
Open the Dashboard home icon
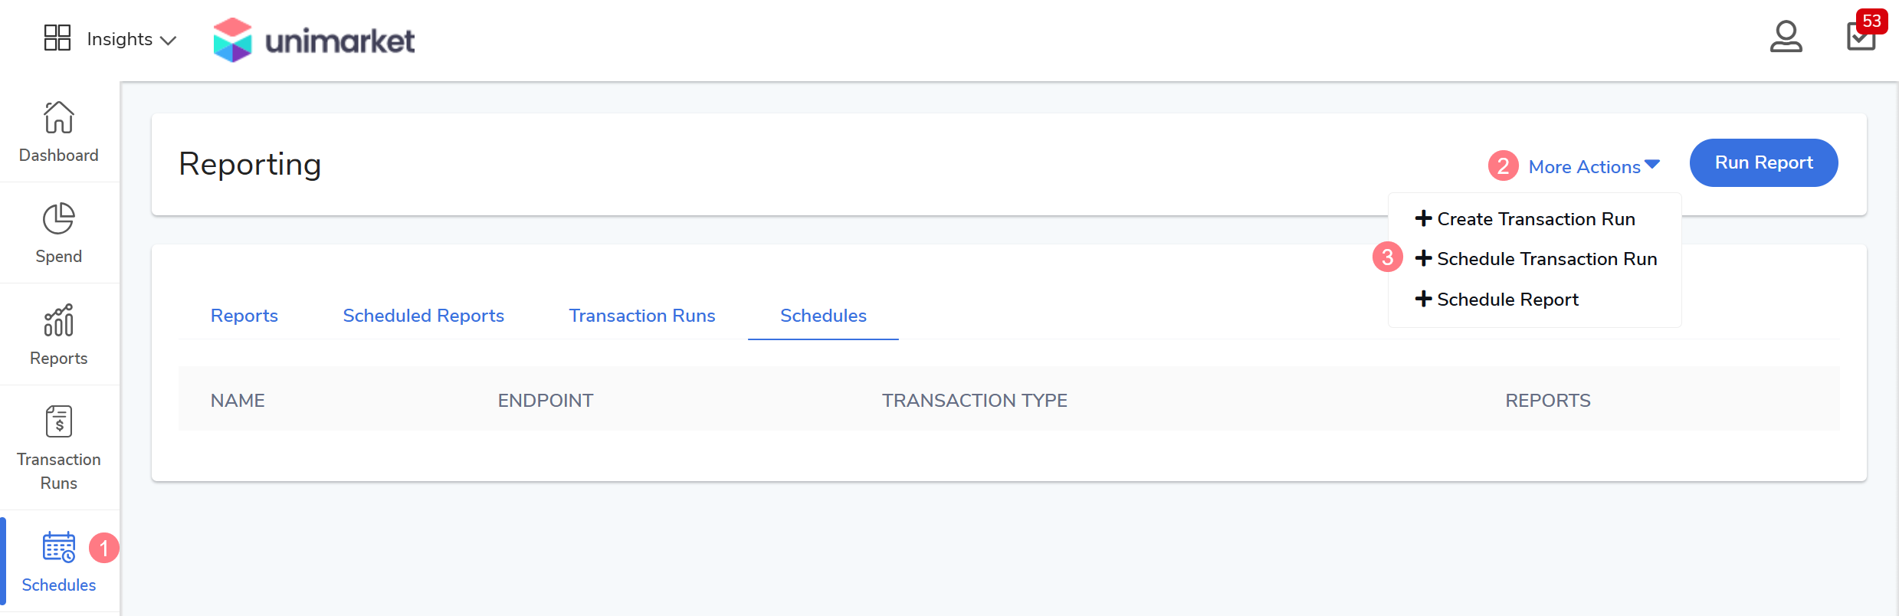pos(58,117)
